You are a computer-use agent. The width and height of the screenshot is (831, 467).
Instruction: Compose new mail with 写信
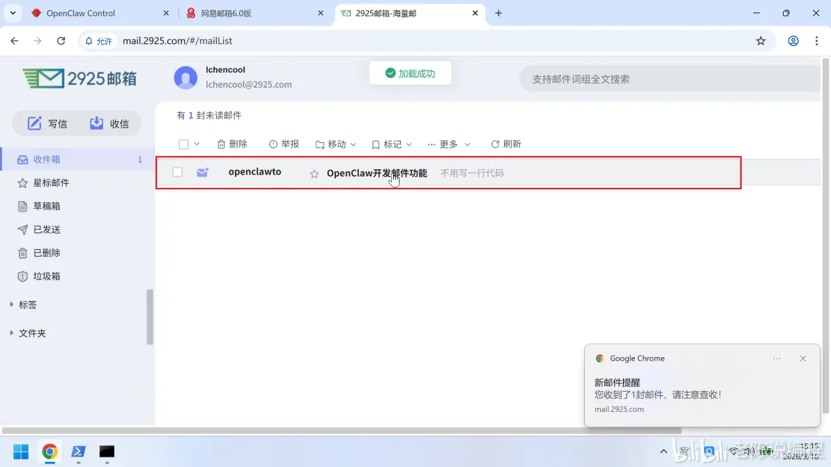(x=47, y=123)
